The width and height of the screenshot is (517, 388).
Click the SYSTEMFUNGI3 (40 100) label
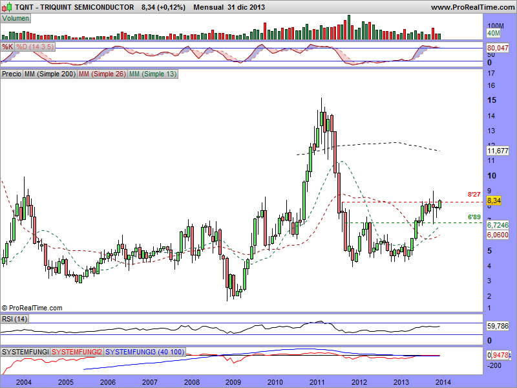coord(145,352)
